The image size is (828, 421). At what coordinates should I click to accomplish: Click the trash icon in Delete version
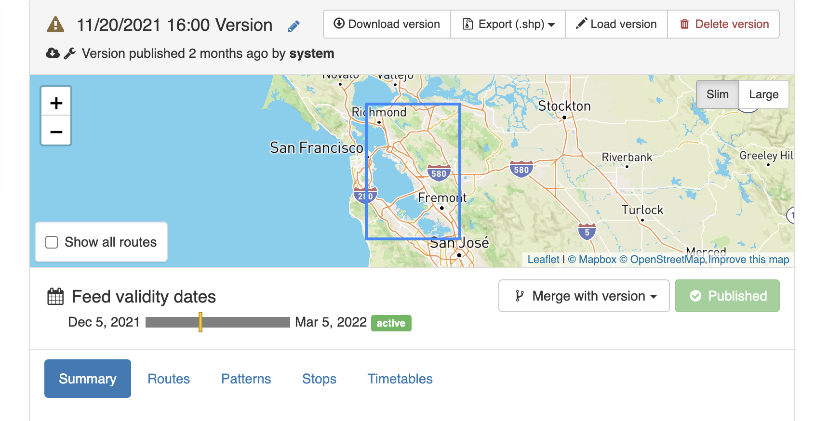pos(684,24)
